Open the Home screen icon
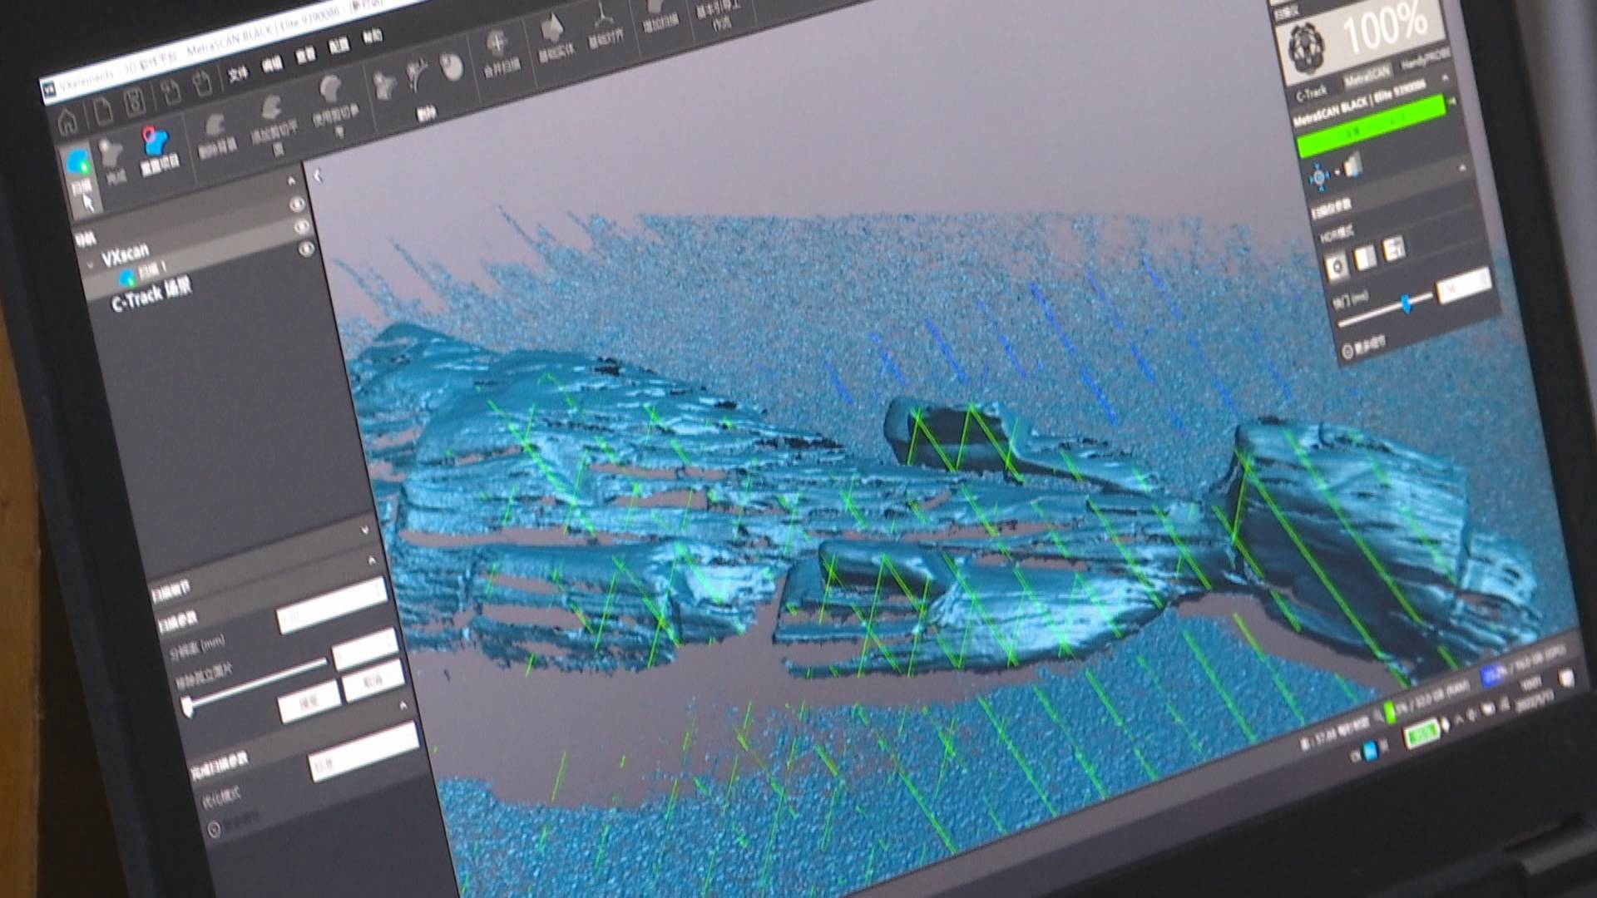This screenshot has height=898, width=1597. [67, 122]
